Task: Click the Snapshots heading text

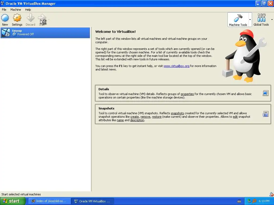Action: [x=106, y=108]
